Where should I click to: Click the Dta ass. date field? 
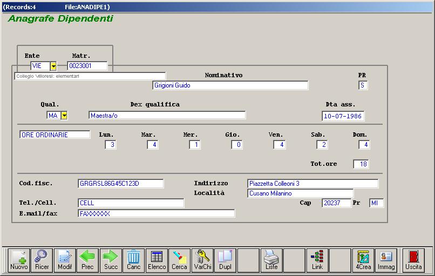coord(343,116)
